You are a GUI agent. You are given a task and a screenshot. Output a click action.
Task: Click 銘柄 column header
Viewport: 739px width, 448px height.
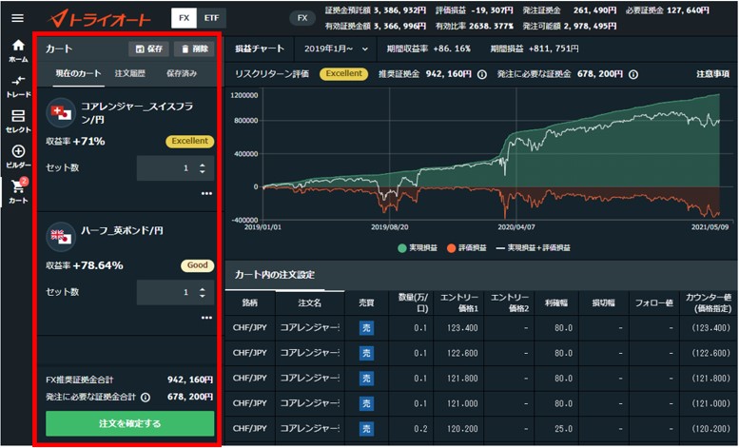click(x=250, y=303)
